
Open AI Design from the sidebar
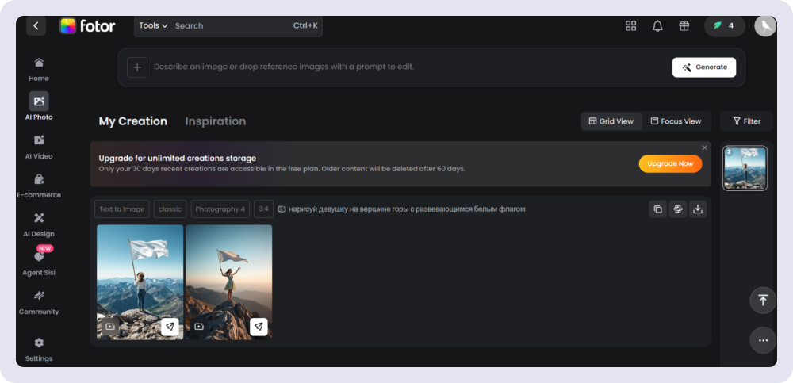39,224
